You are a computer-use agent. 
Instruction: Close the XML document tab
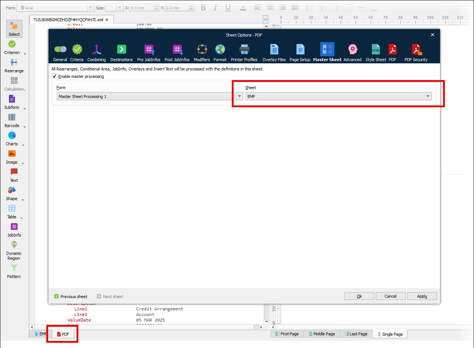click(107, 20)
